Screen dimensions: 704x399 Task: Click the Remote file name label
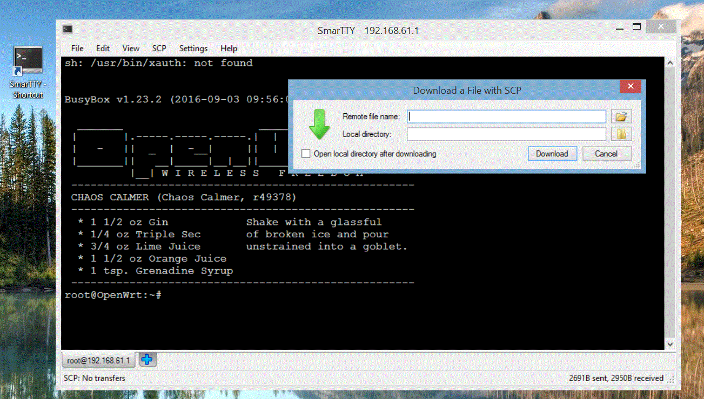(371, 116)
